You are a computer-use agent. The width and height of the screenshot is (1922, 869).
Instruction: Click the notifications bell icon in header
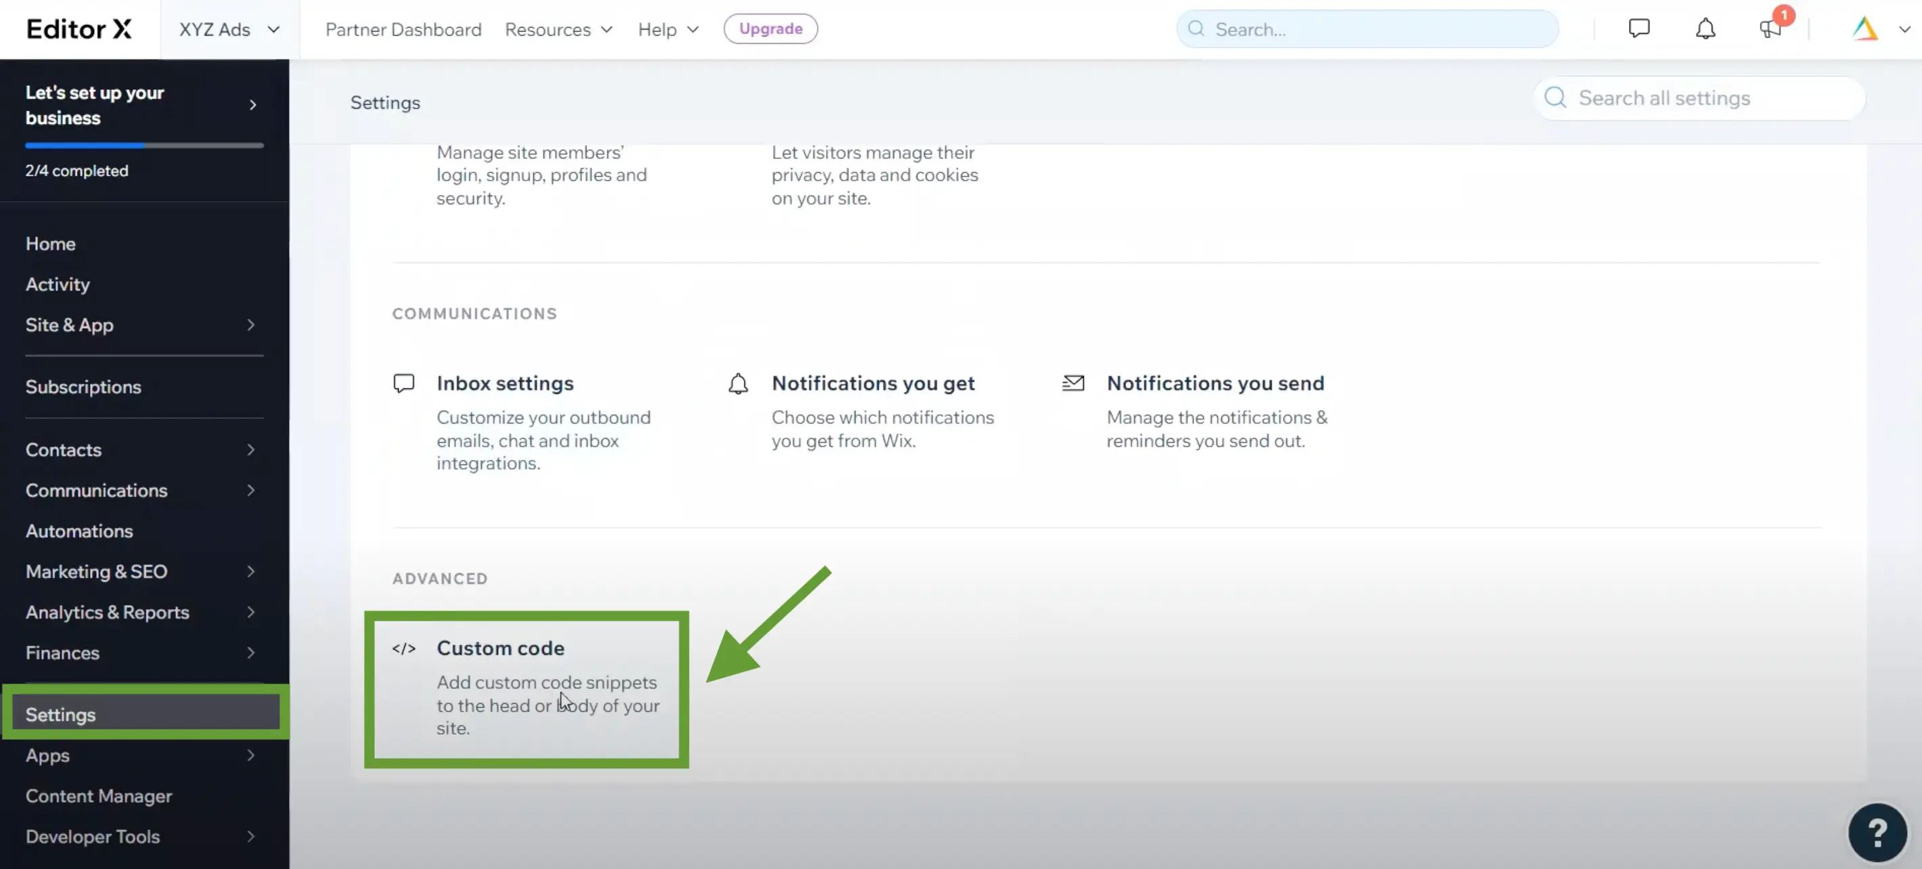[1705, 28]
